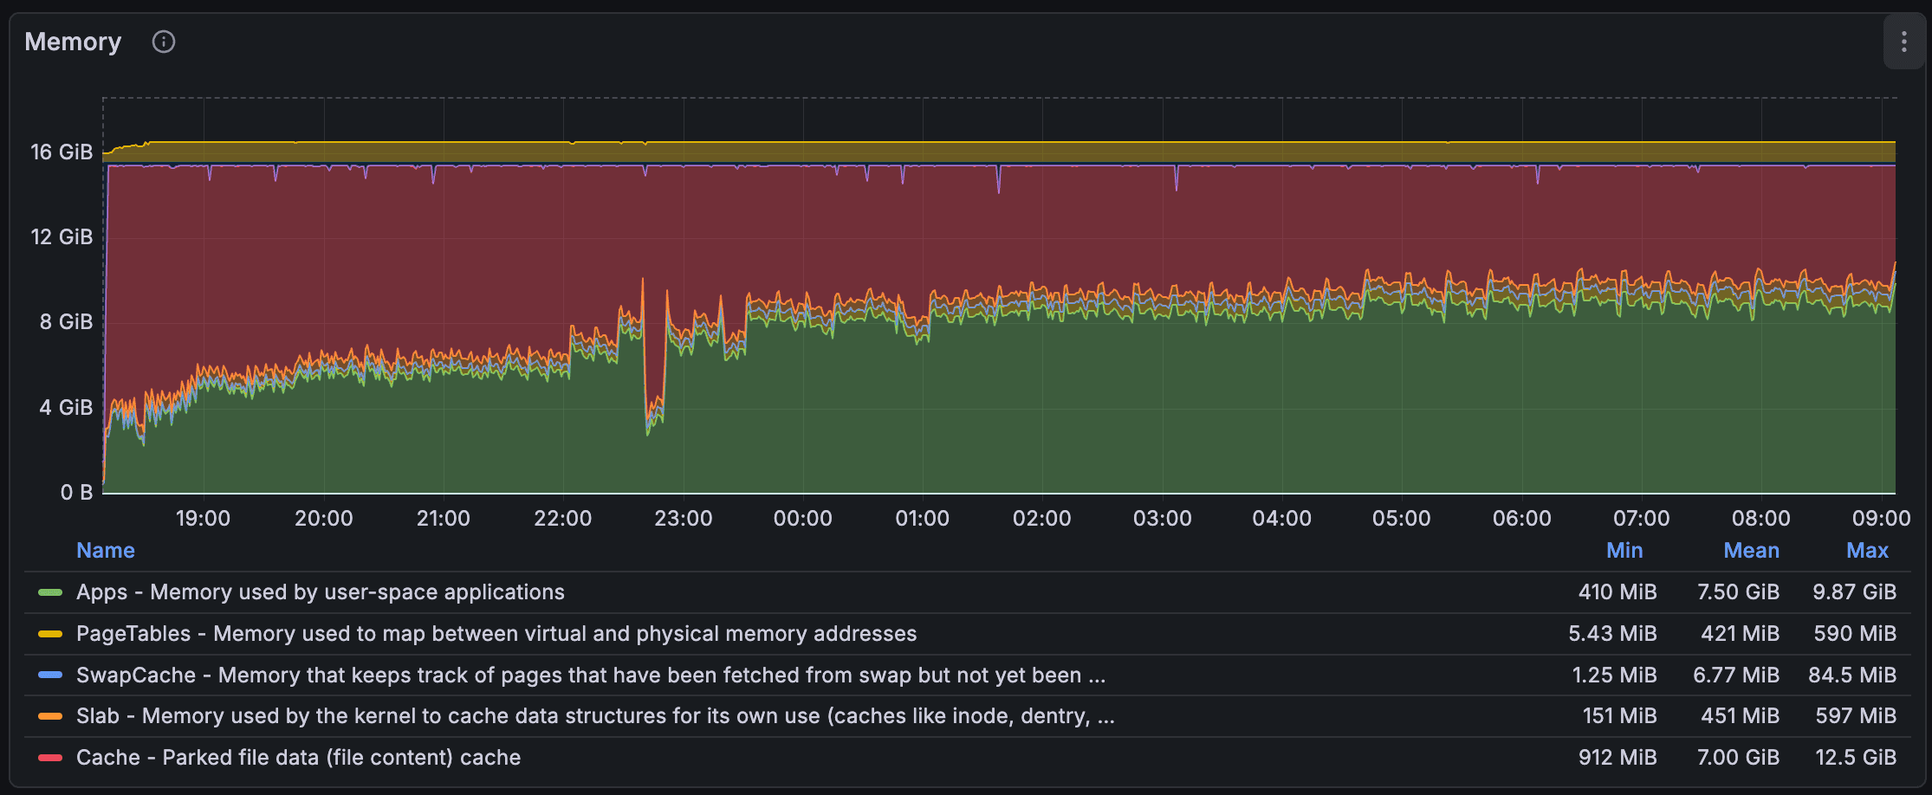1932x795 pixels.
Task: Click the blue SwapCache legend line marker
Action: pos(50,675)
